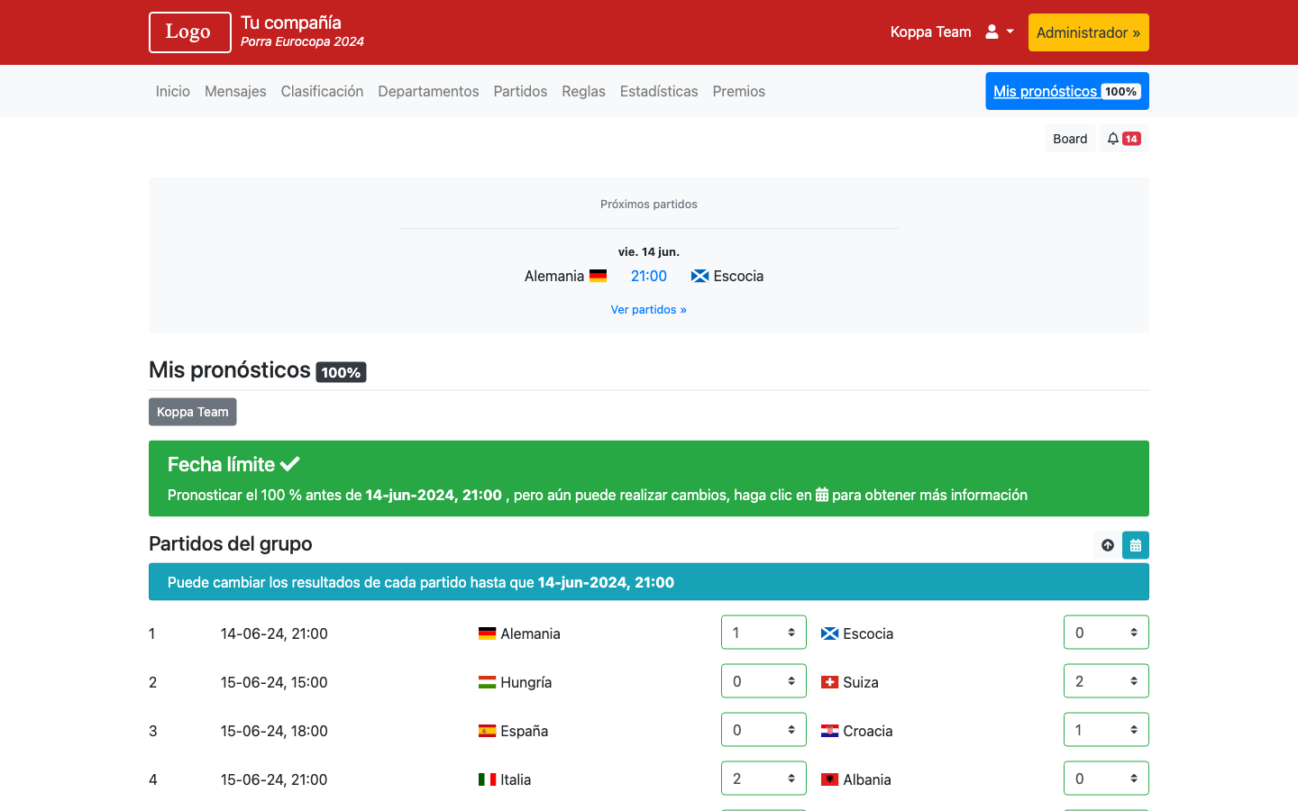
Task: Open the notifications bell icon
Action: (x=1113, y=139)
